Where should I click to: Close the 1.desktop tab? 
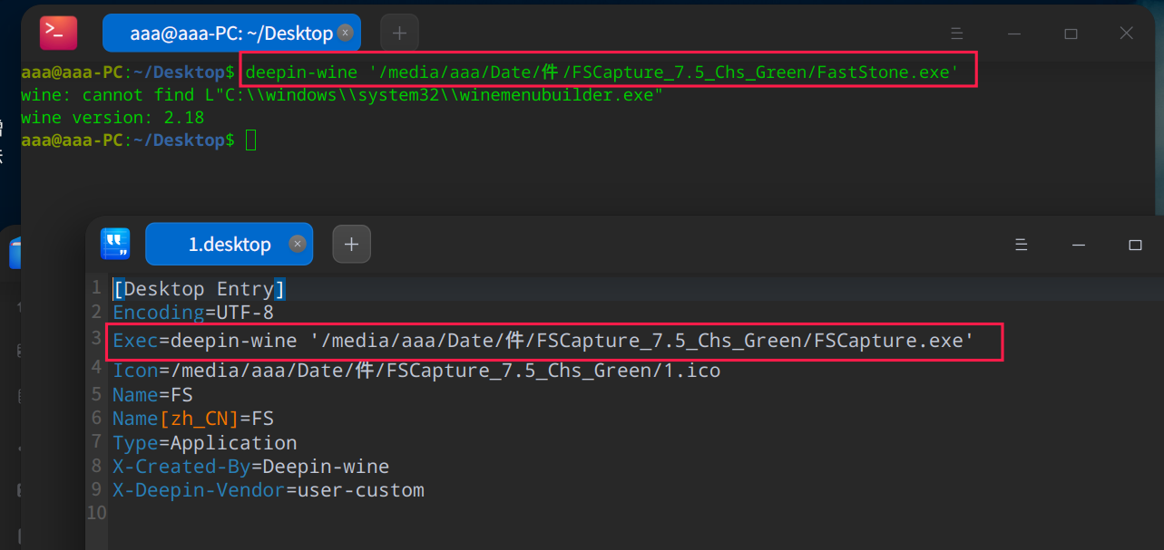tap(297, 244)
